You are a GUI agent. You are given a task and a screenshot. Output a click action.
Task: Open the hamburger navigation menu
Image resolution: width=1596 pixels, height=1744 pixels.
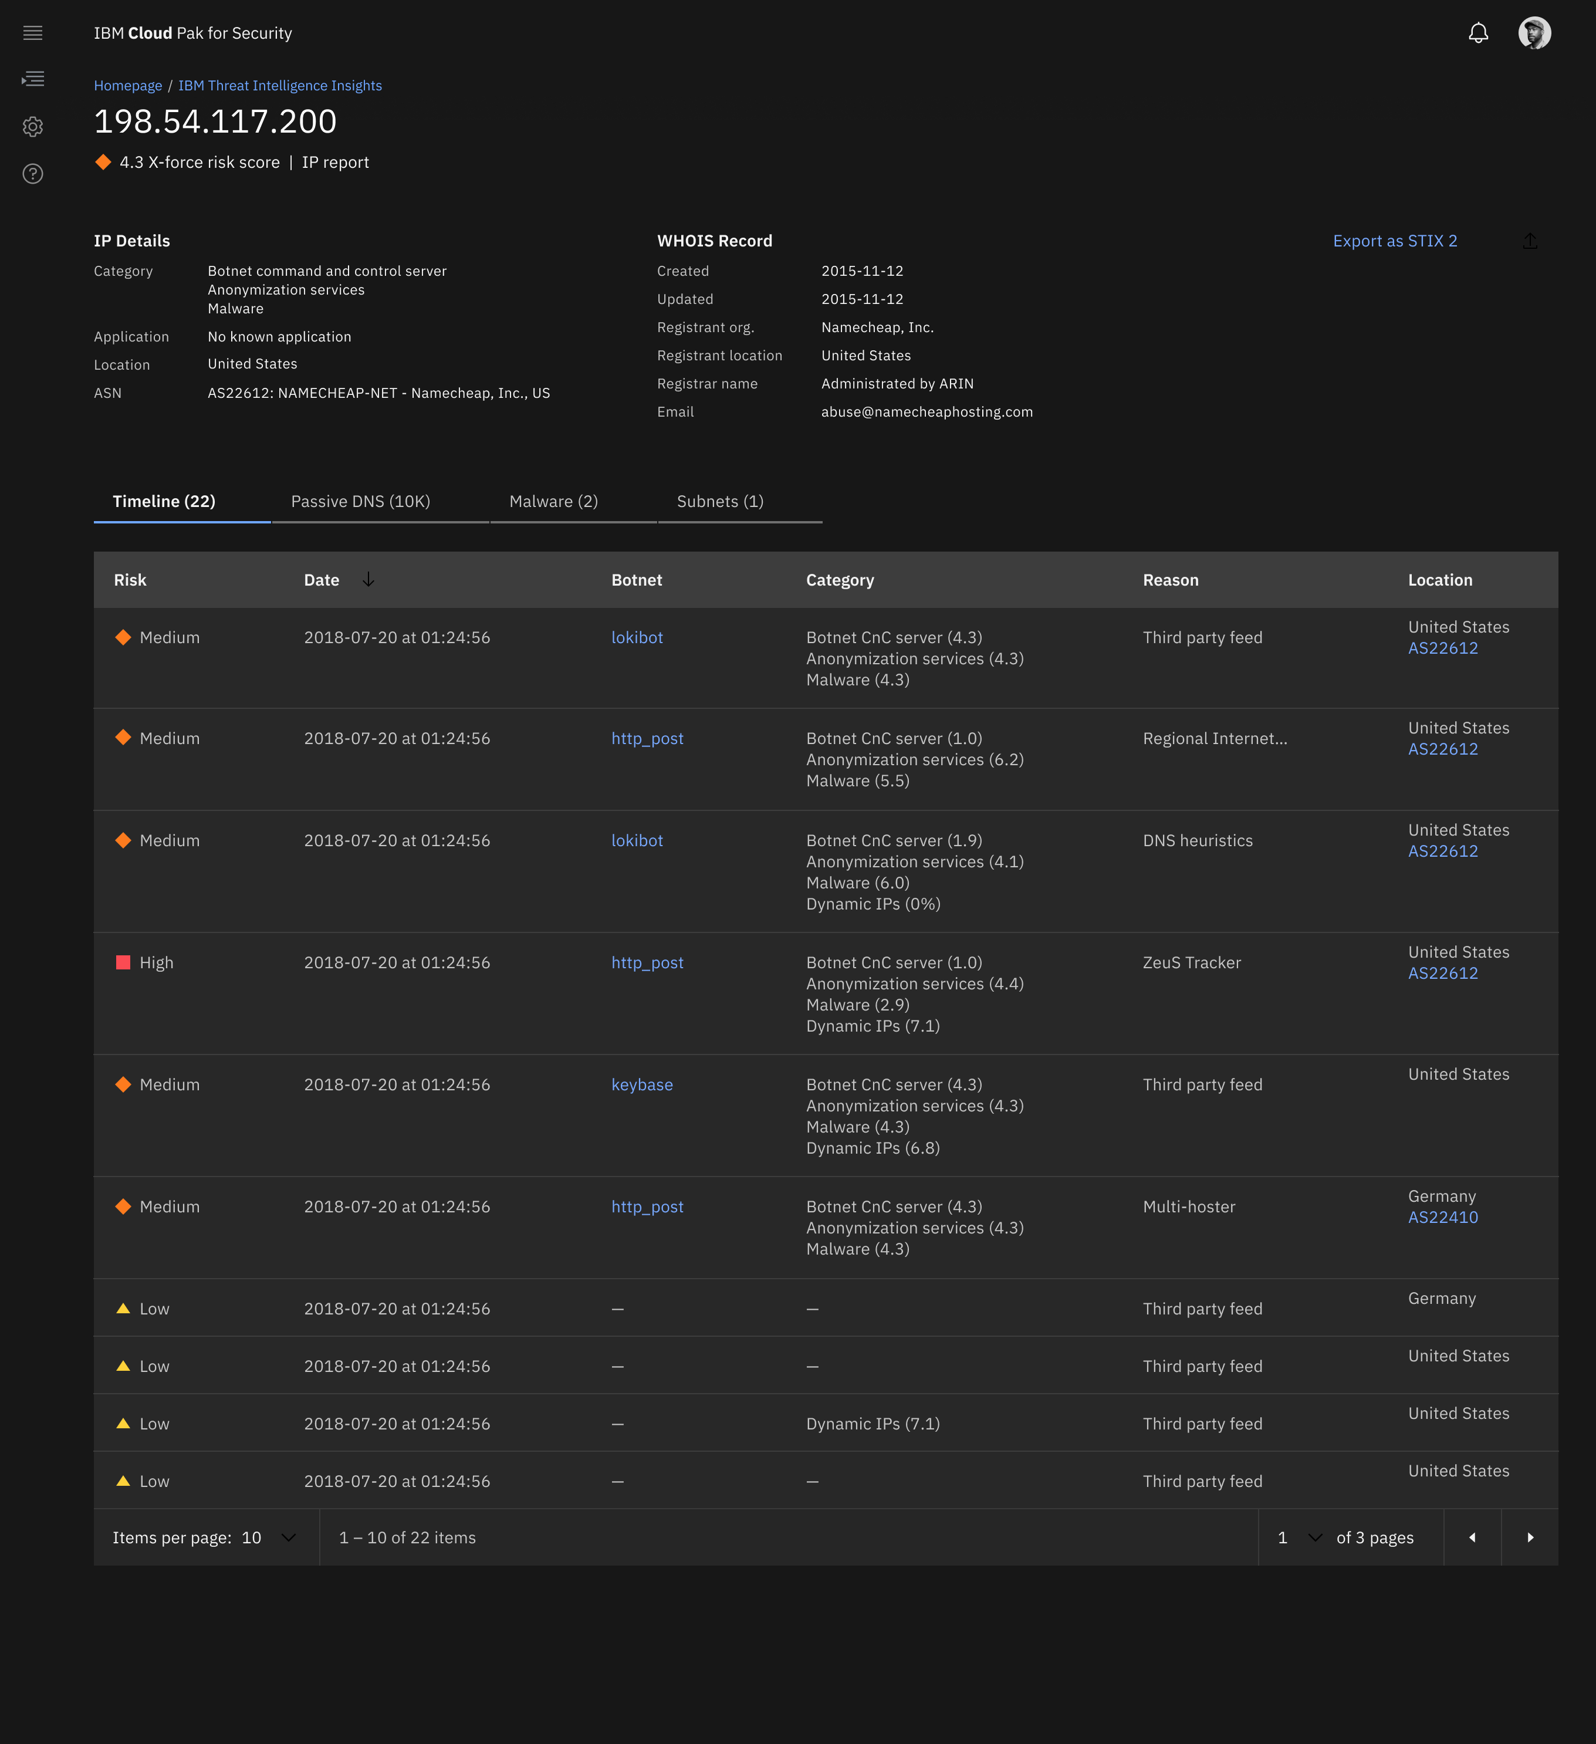coord(33,33)
